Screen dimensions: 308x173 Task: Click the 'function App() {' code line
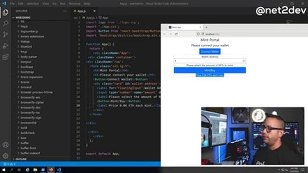pyautogui.click(x=100, y=44)
